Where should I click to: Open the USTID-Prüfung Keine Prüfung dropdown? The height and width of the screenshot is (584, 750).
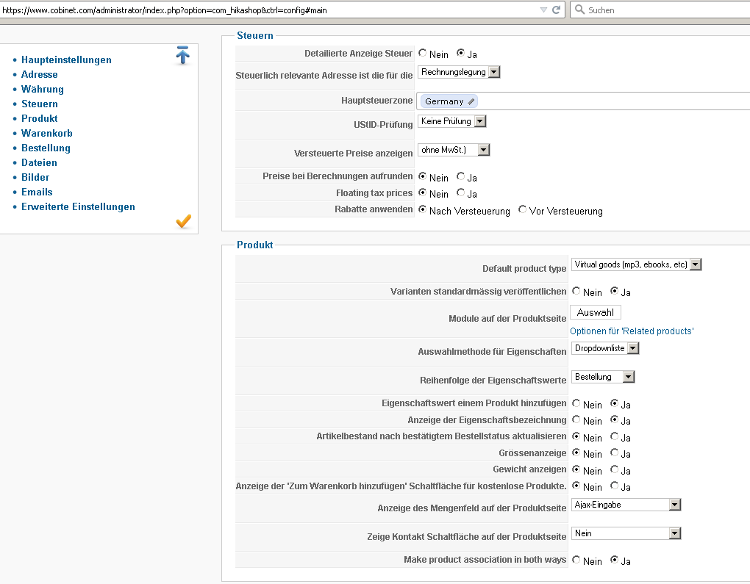pyautogui.click(x=452, y=121)
